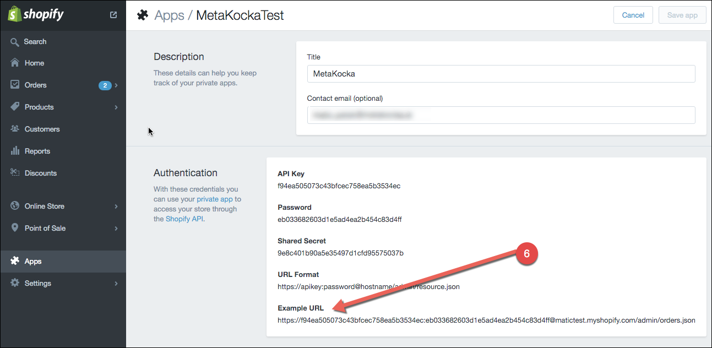Viewport: 712px width, 348px height.
Task: Click the Search magnifier icon
Action: coord(15,42)
